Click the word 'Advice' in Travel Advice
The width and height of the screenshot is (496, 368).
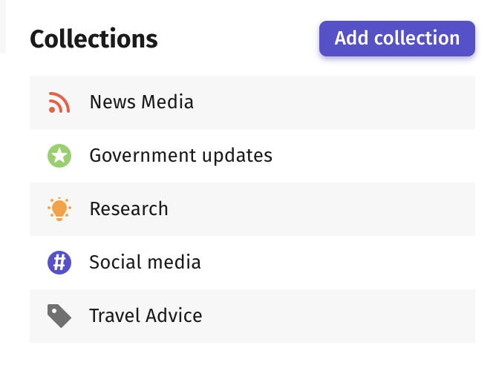point(174,316)
